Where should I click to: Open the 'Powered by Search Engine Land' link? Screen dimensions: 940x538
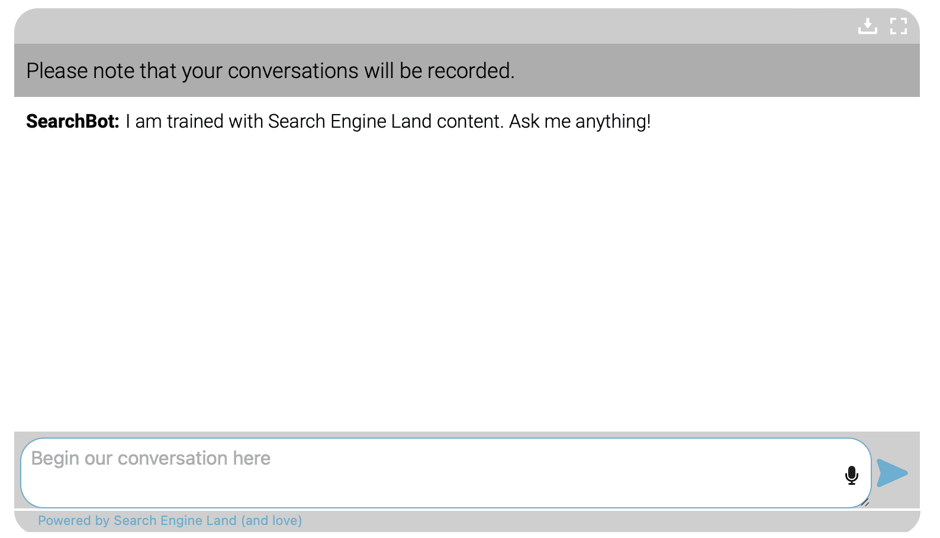coord(170,521)
